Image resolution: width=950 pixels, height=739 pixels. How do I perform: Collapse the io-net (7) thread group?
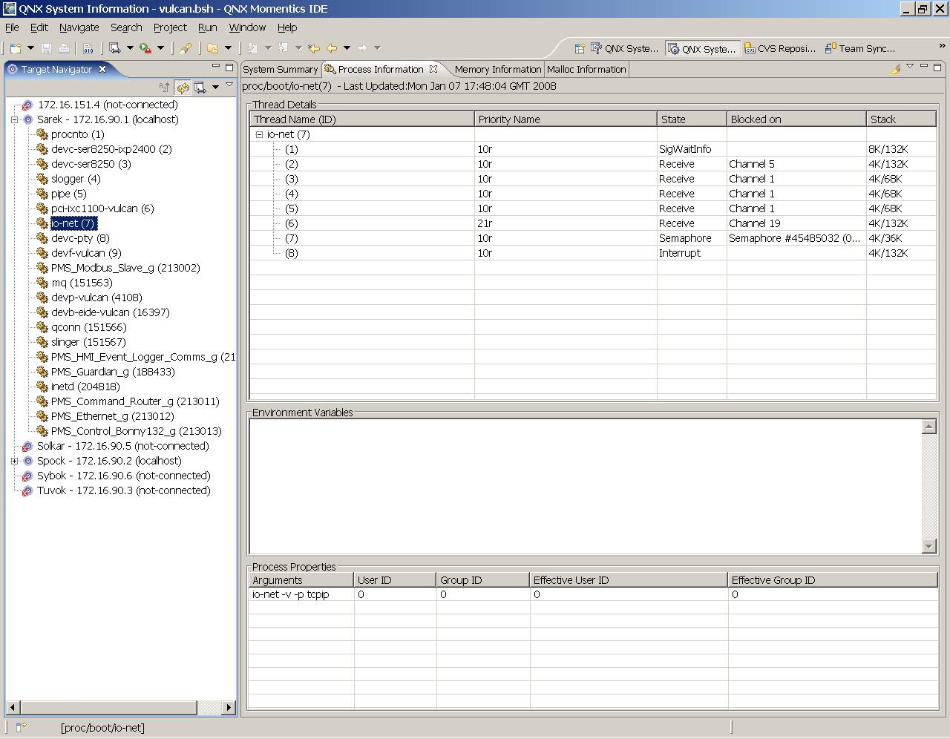[259, 134]
